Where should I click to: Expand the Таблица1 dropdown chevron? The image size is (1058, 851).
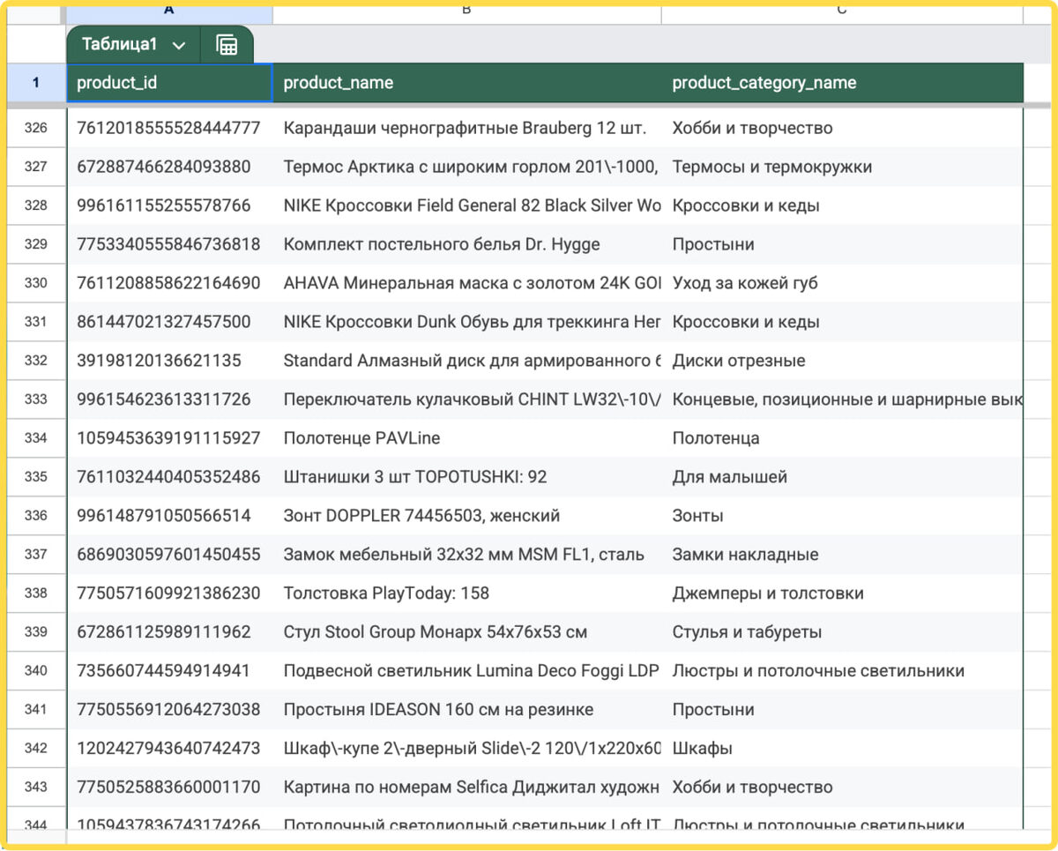(179, 46)
